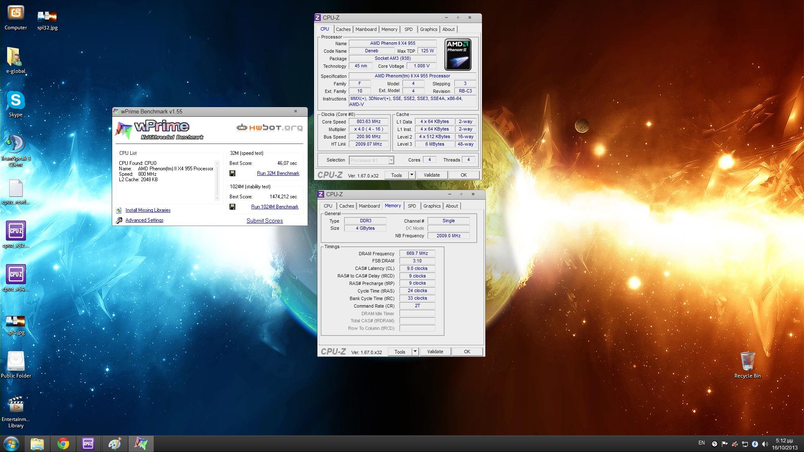Open the cpuz_read text file icon

[15, 192]
